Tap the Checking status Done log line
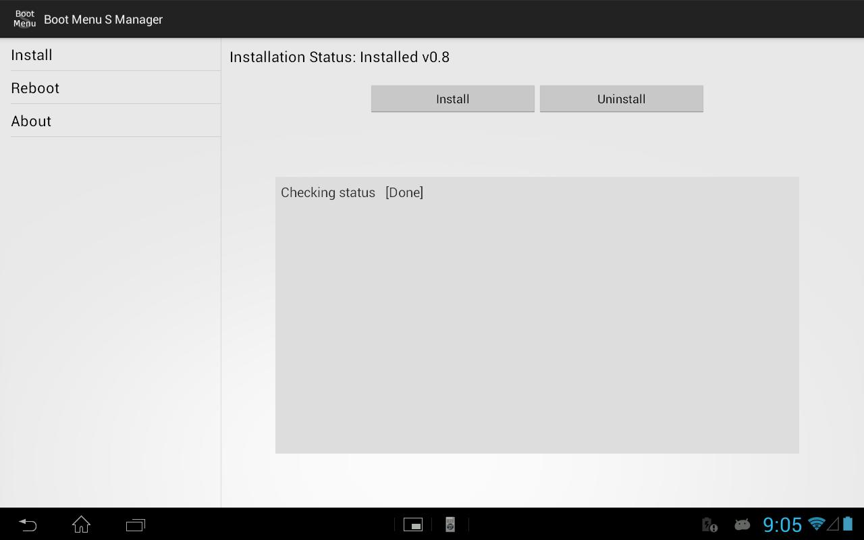 tap(352, 192)
